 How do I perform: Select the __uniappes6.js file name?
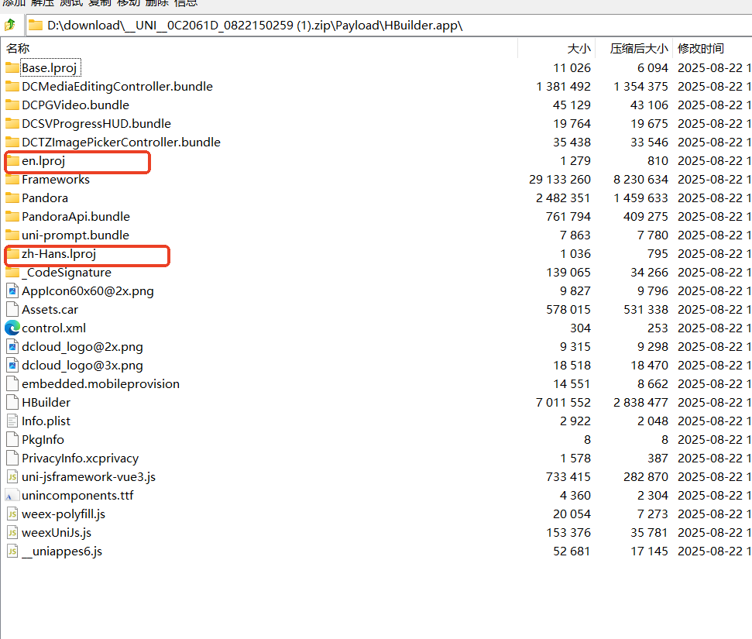coord(62,551)
